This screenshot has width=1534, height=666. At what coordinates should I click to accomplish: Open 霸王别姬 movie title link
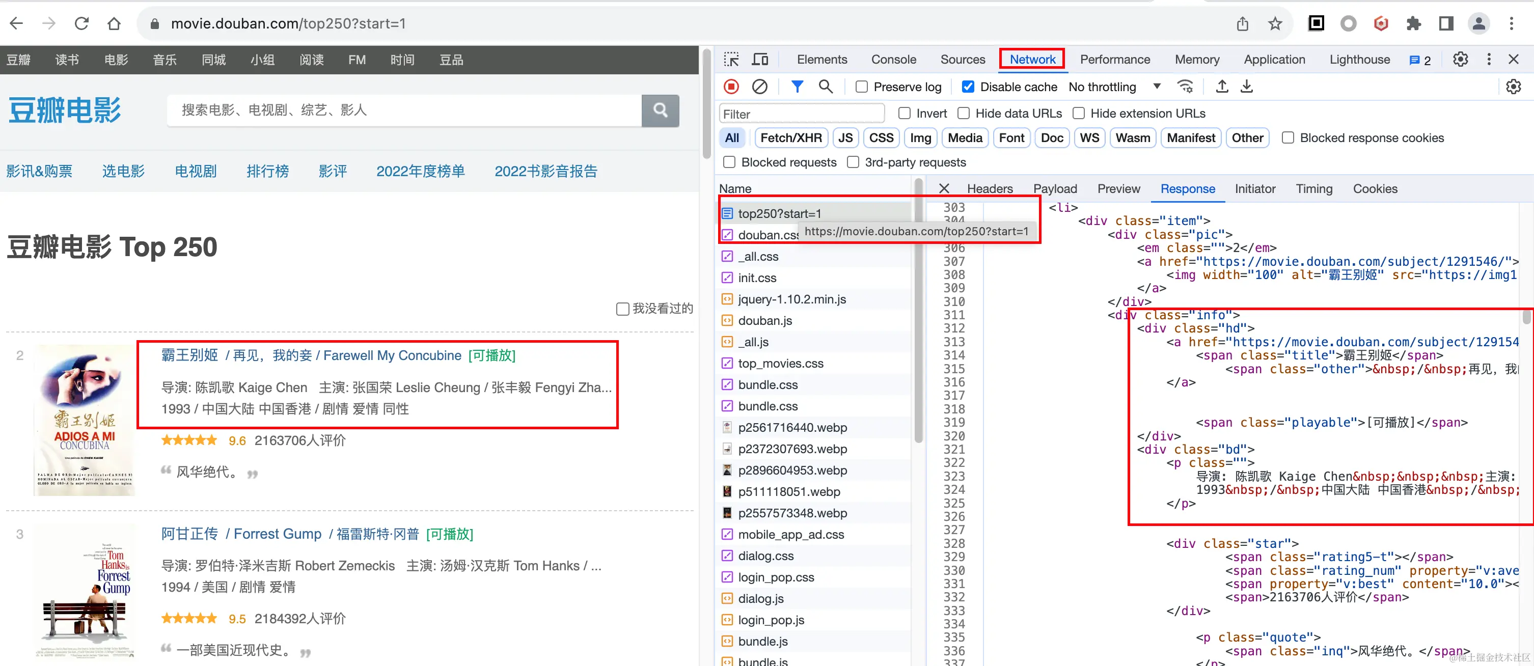coord(312,355)
